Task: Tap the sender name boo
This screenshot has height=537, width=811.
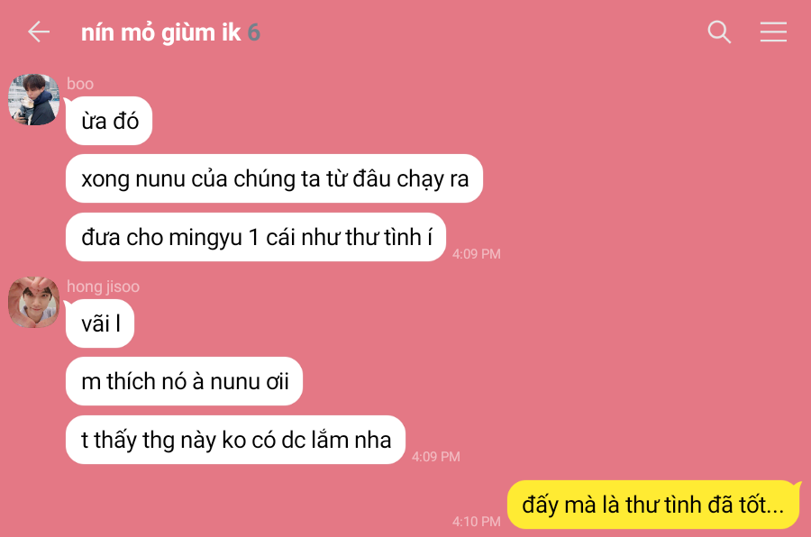Action: click(80, 84)
